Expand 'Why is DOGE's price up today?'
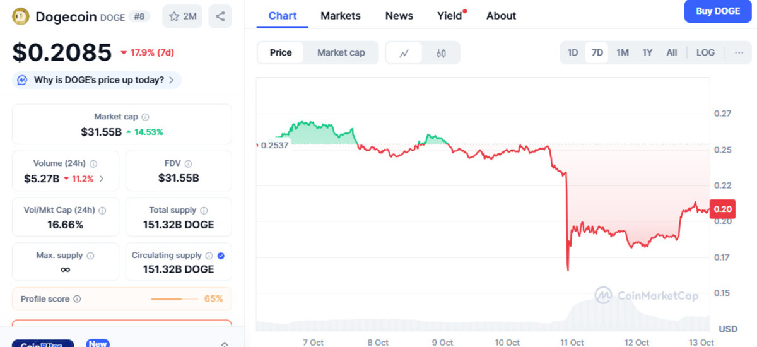This screenshot has height=347, width=757. pyautogui.click(x=97, y=80)
